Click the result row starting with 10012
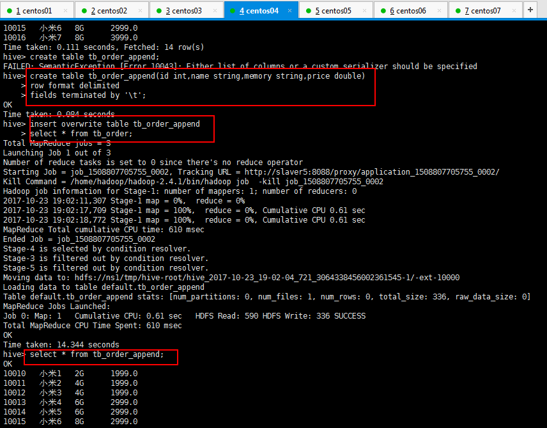 [70, 393]
